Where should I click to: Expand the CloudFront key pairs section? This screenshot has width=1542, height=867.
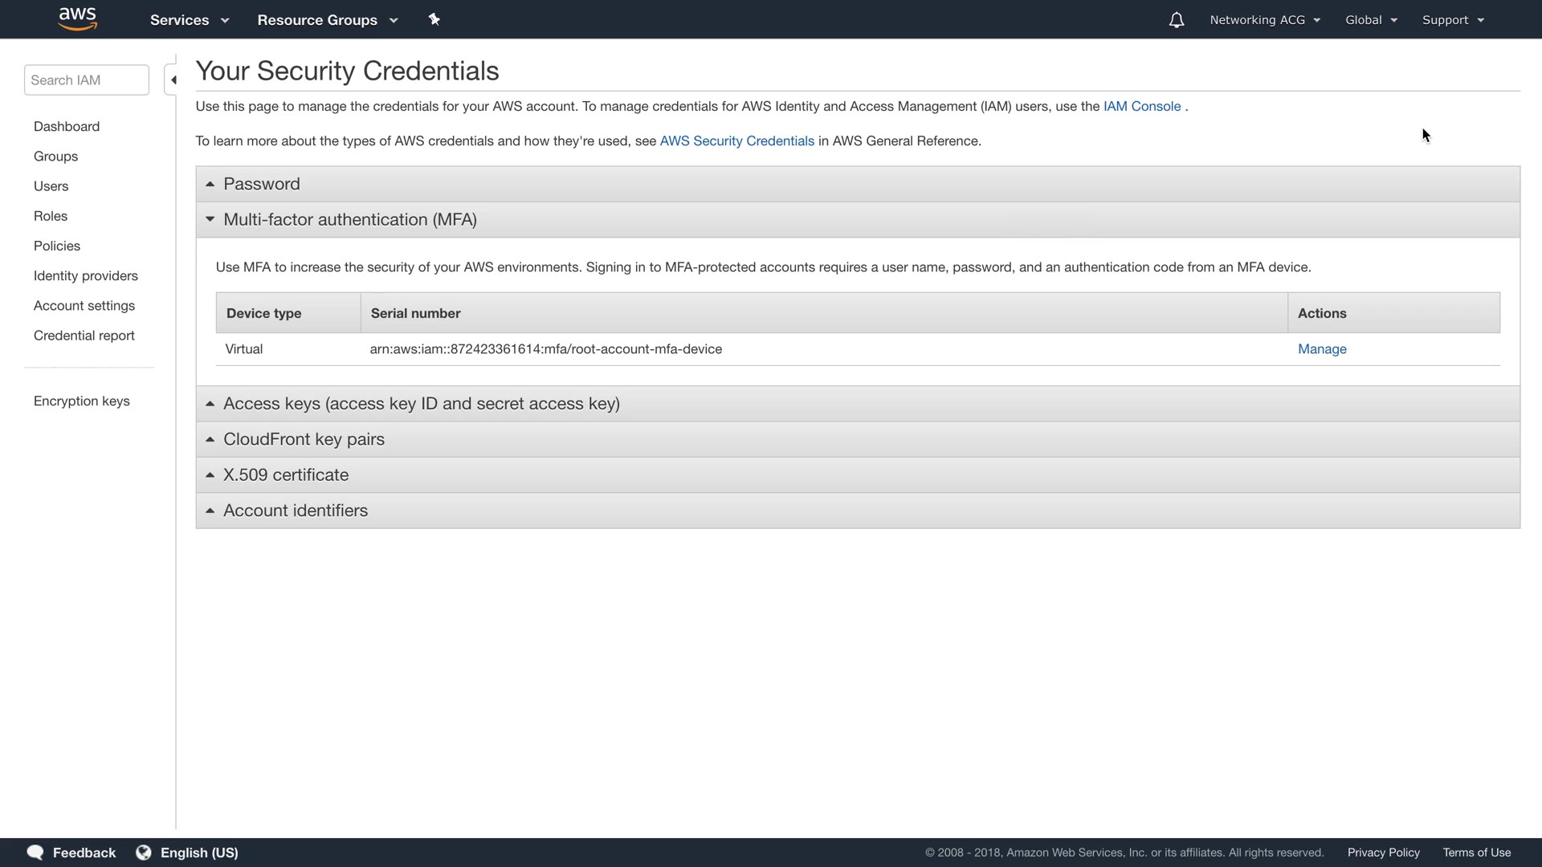[x=304, y=439]
